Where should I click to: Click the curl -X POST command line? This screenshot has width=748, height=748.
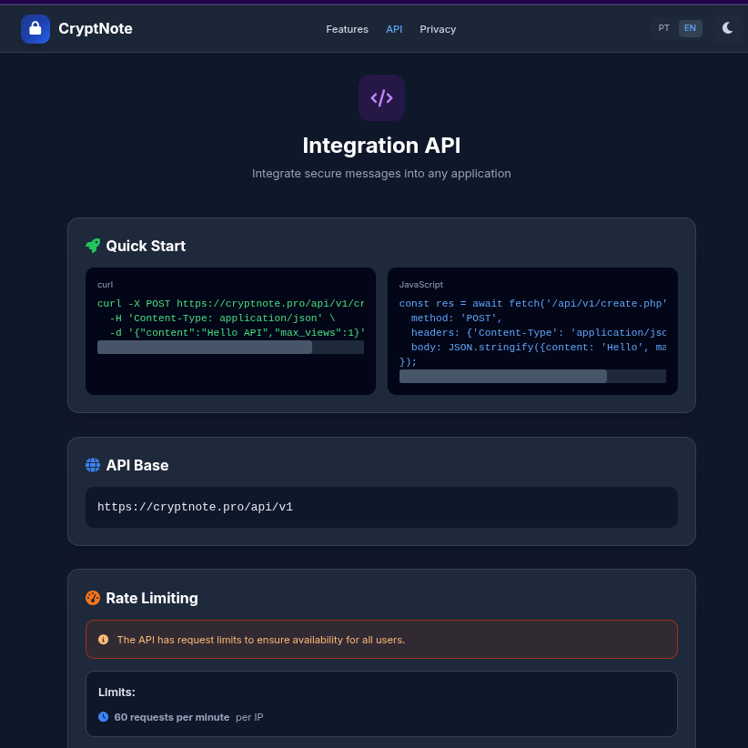tap(230, 303)
